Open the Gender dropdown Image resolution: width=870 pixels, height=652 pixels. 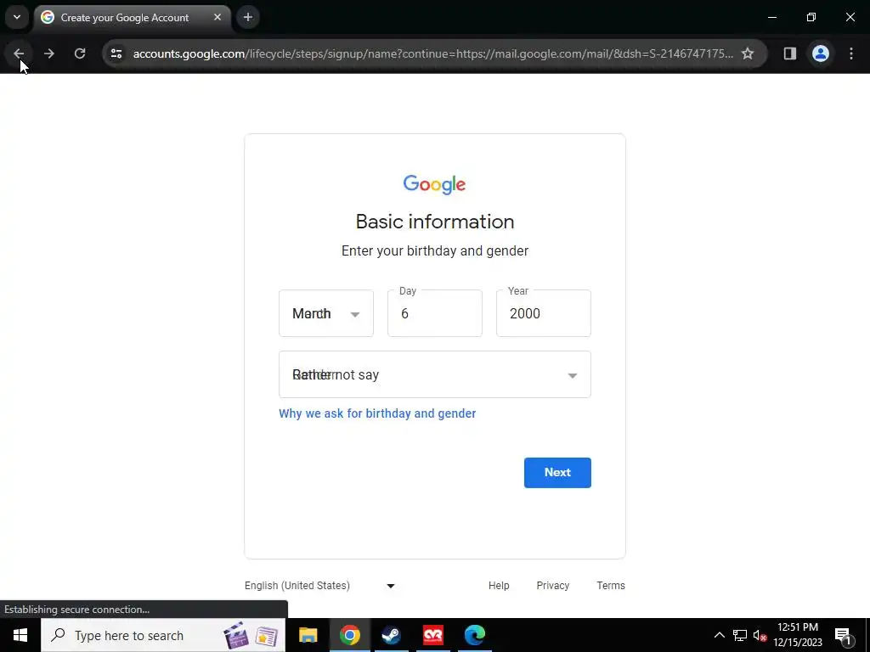[435, 374]
